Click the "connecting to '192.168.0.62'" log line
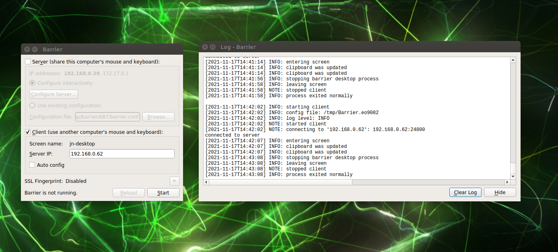558x252 pixels. click(315, 129)
